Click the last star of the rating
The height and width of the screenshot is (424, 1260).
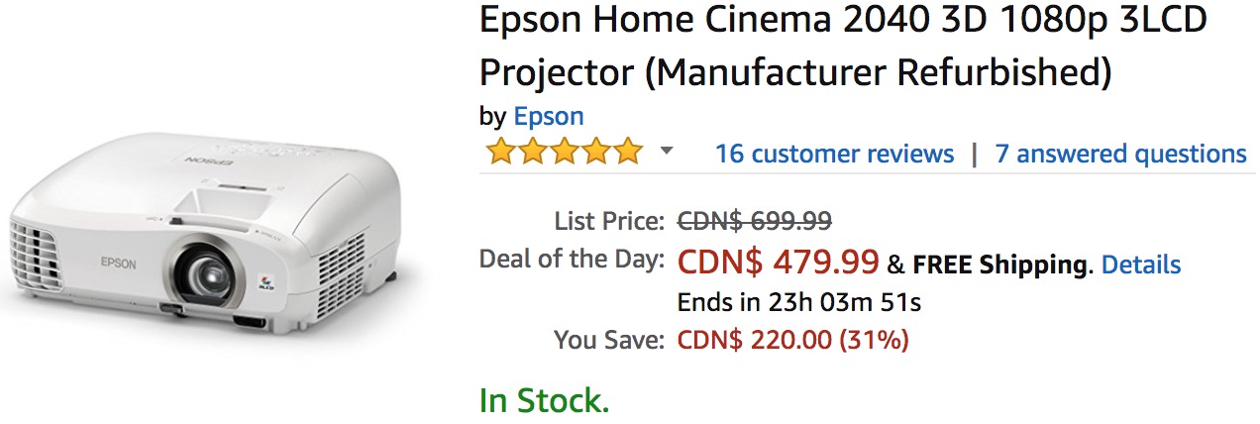628,153
